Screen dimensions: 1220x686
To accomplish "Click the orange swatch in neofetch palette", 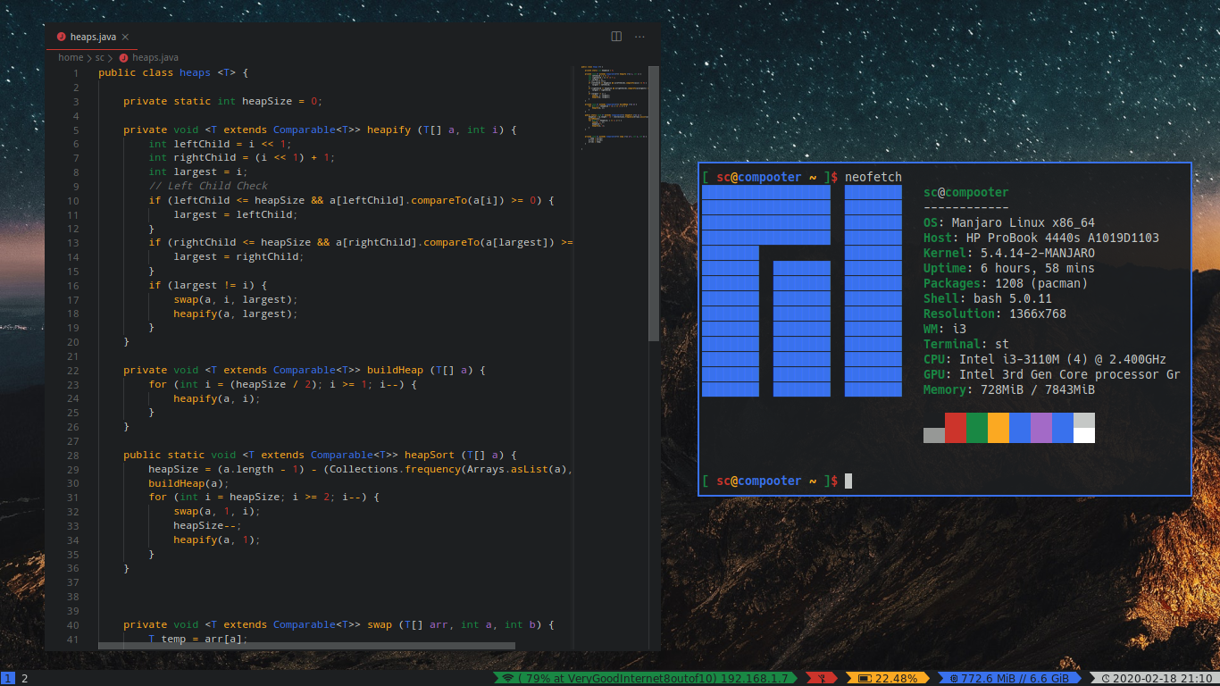I will coord(999,428).
